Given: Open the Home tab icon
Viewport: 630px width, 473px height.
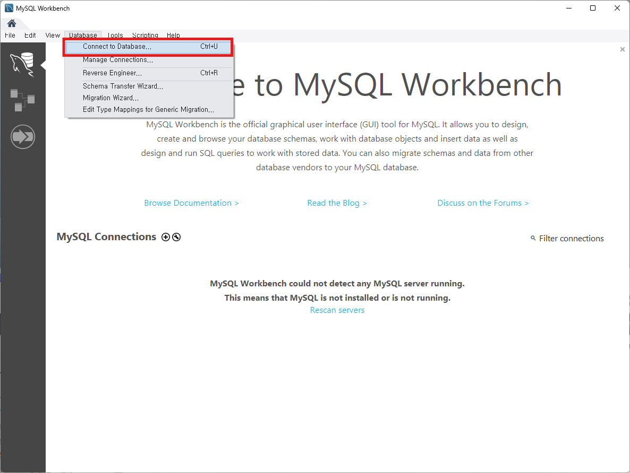Looking at the screenshot, I should (12, 23).
